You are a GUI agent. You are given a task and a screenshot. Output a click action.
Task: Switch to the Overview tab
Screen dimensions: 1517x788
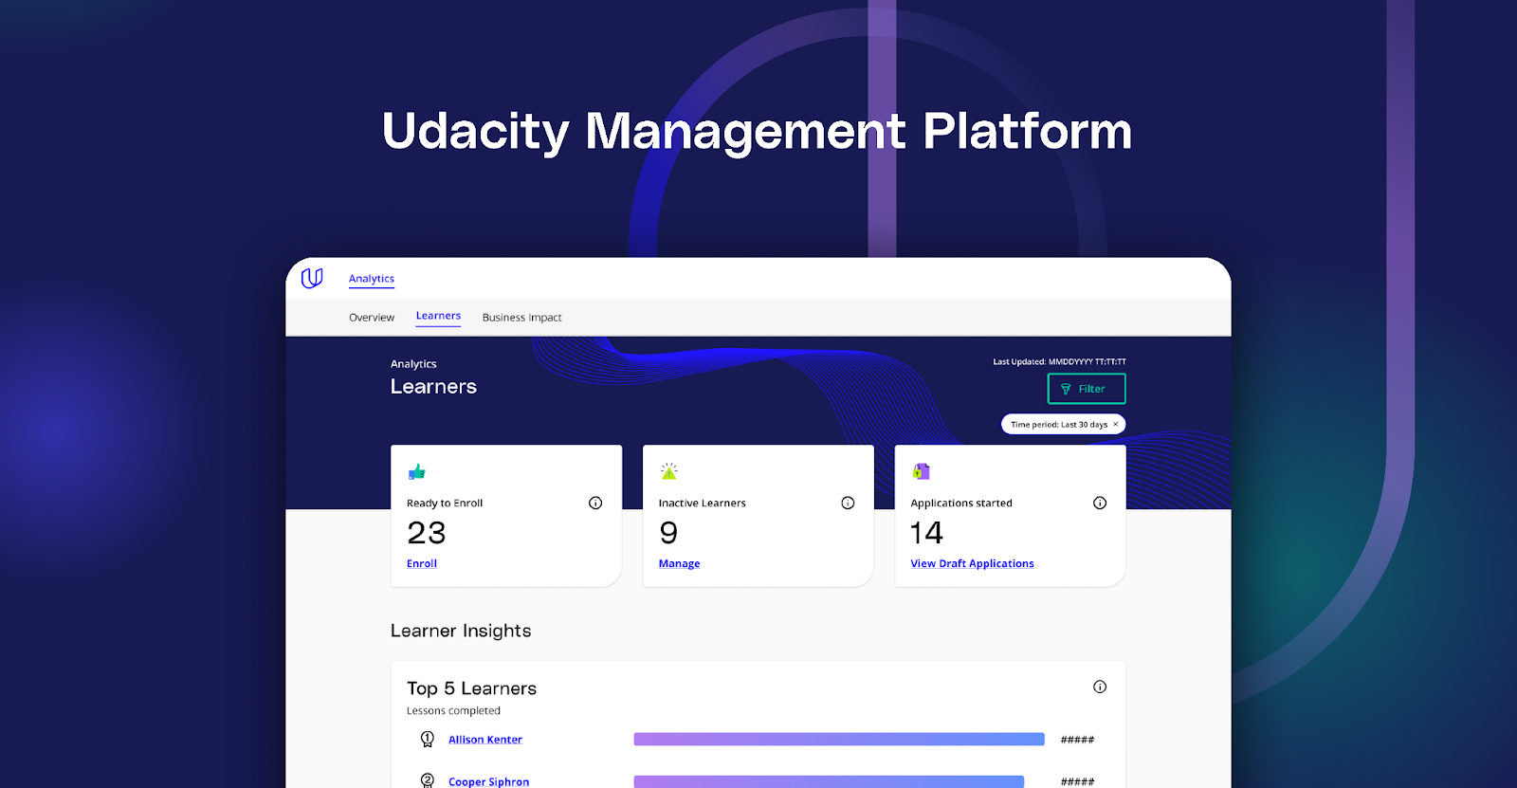click(372, 318)
